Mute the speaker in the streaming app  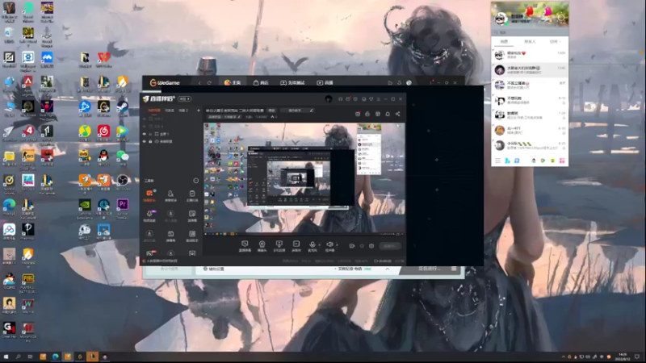click(329, 246)
